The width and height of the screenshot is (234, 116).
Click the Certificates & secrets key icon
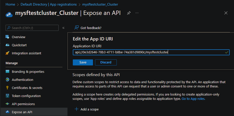7,88
